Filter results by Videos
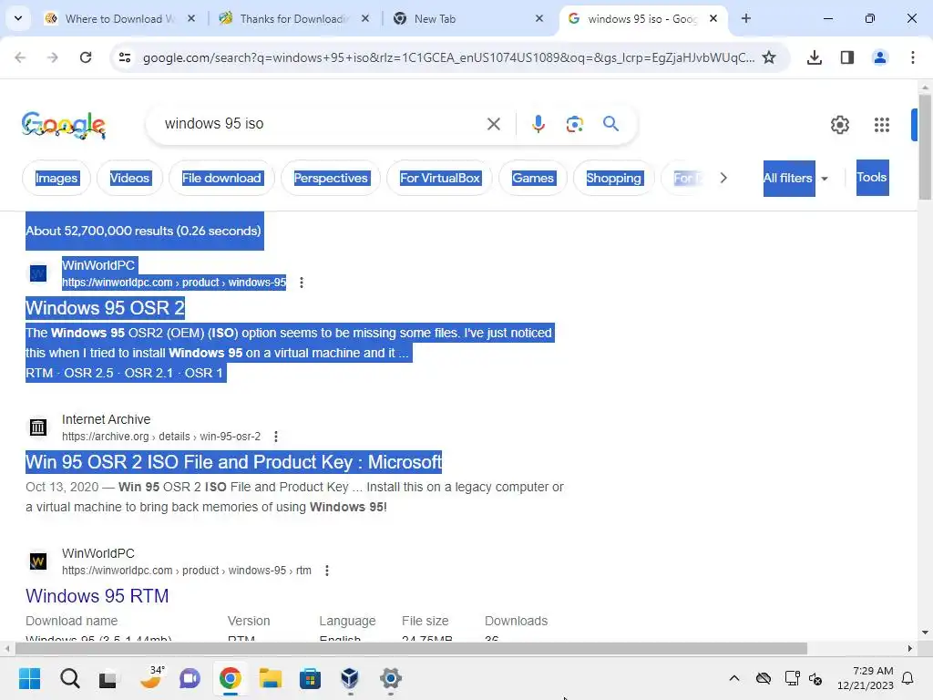This screenshot has width=933, height=700. coord(129,178)
